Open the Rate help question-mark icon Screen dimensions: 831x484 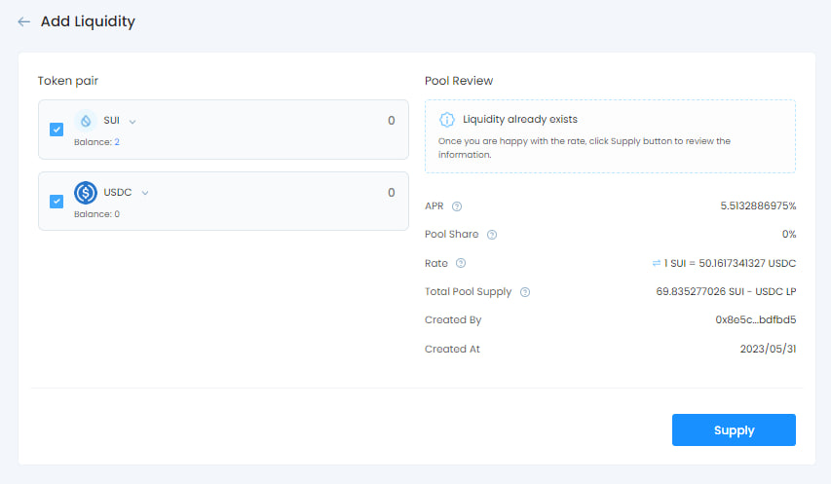461,263
